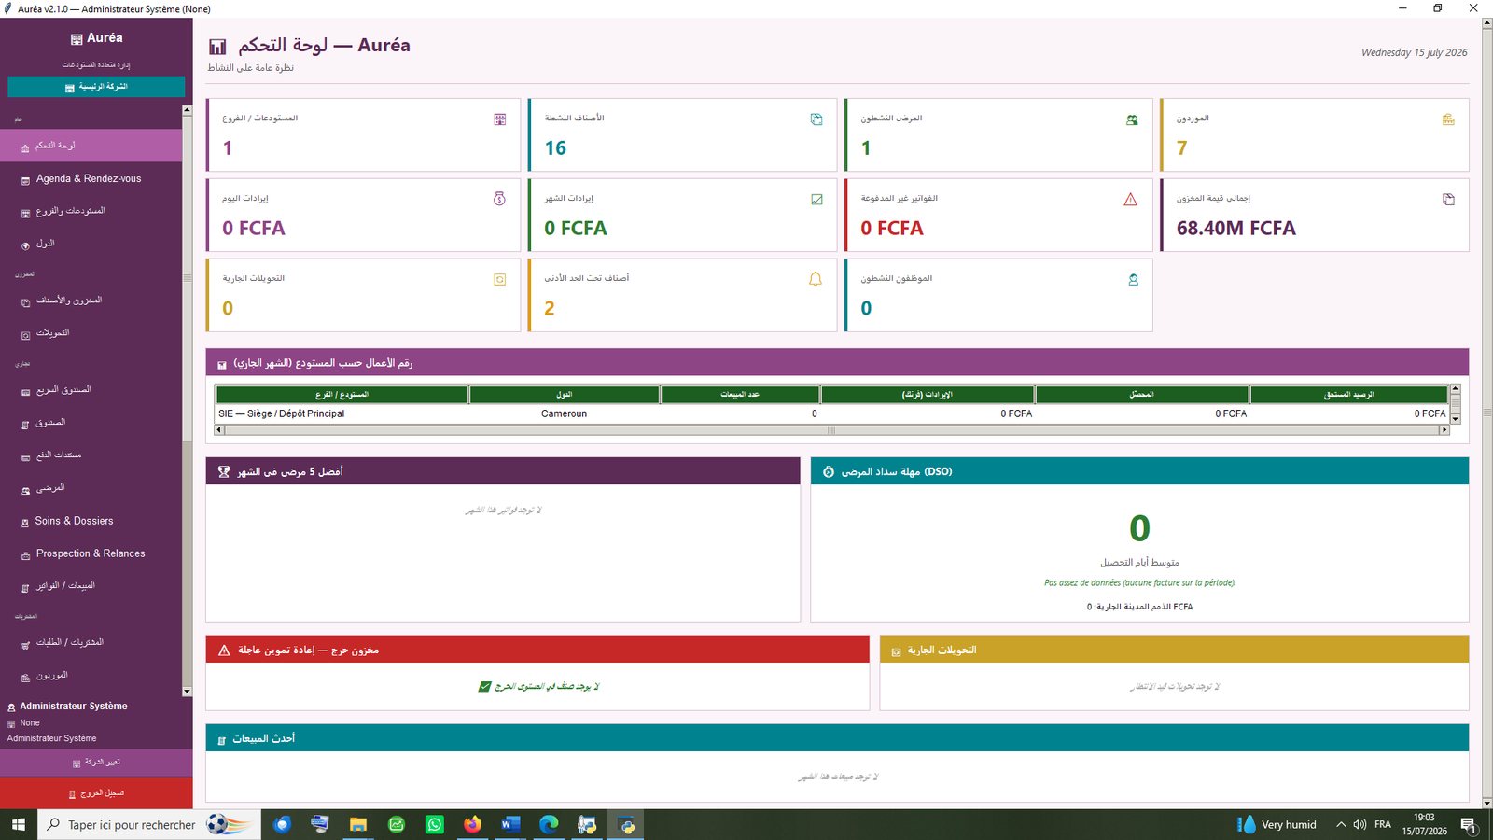Click the bell icon on the low-stock card
The width and height of the screenshot is (1493, 840).
pyautogui.click(x=816, y=279)
